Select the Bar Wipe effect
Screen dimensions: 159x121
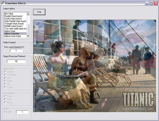pyautogui.click(x=9, y=14)
